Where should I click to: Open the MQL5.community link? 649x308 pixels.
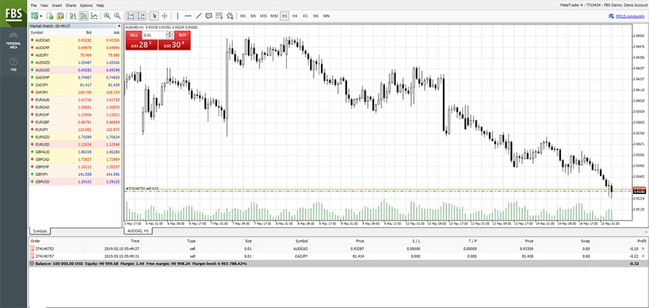click(615, 15)
